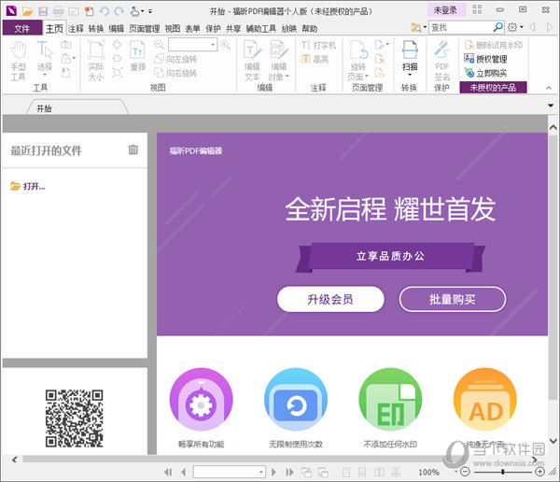Image resolution: width=560 pixels, height=482 pixels.
Task: Click the Open file folder icon in quick access
Action: coord(27,11)
